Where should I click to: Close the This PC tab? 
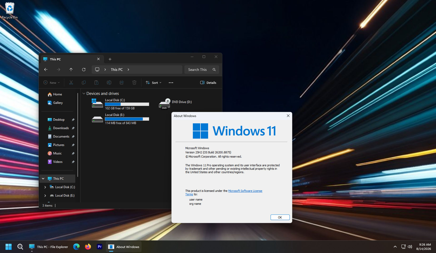[99, 59]
